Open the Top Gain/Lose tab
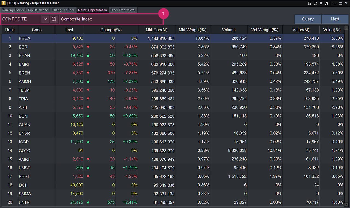Viewport: 350px width, 208px height. pos(38,10)
